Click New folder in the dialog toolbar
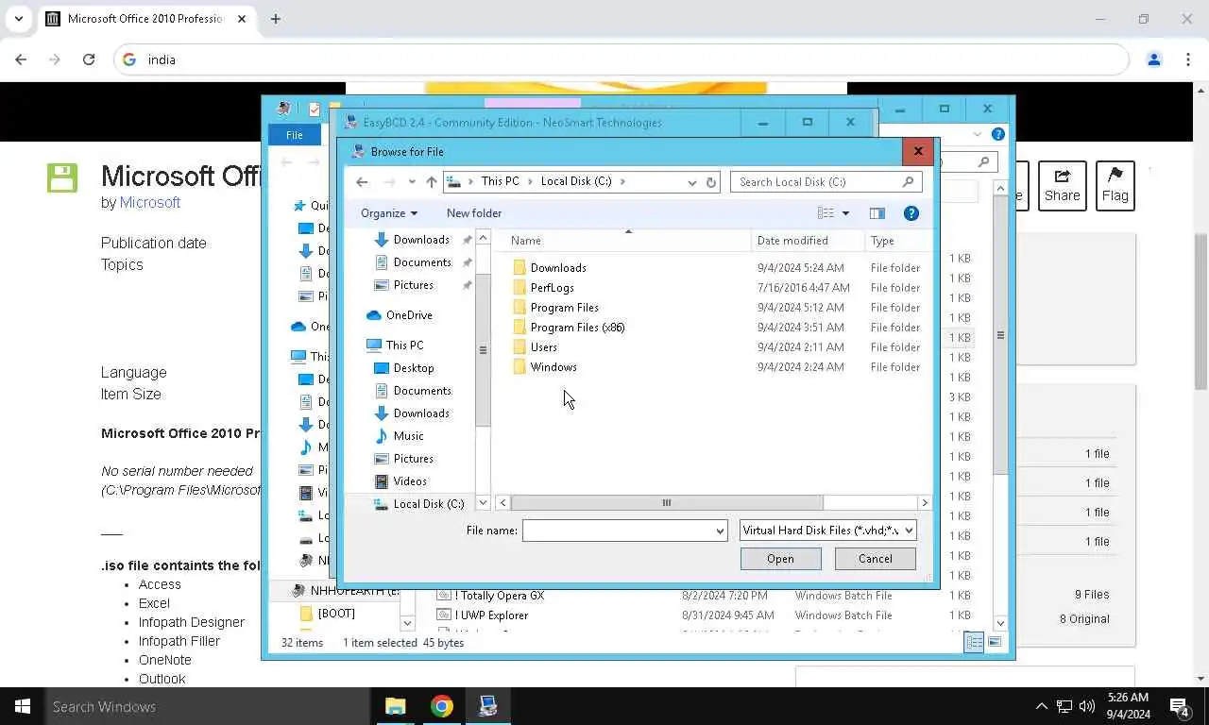The width and height of the screenshot is (1209, 725). point(474,213)
